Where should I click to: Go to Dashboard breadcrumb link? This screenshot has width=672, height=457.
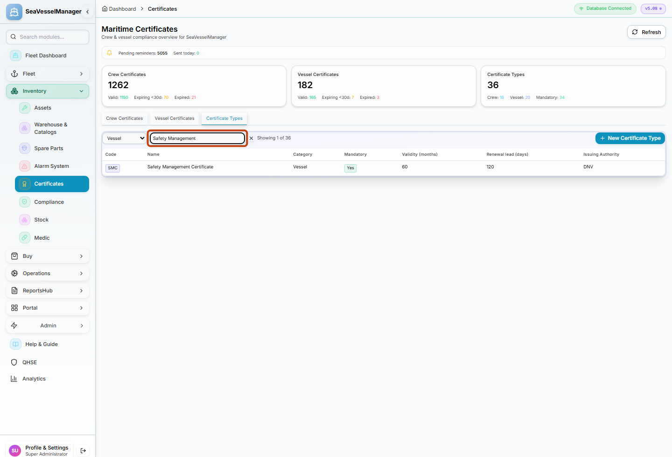click(x=119, y=9)
